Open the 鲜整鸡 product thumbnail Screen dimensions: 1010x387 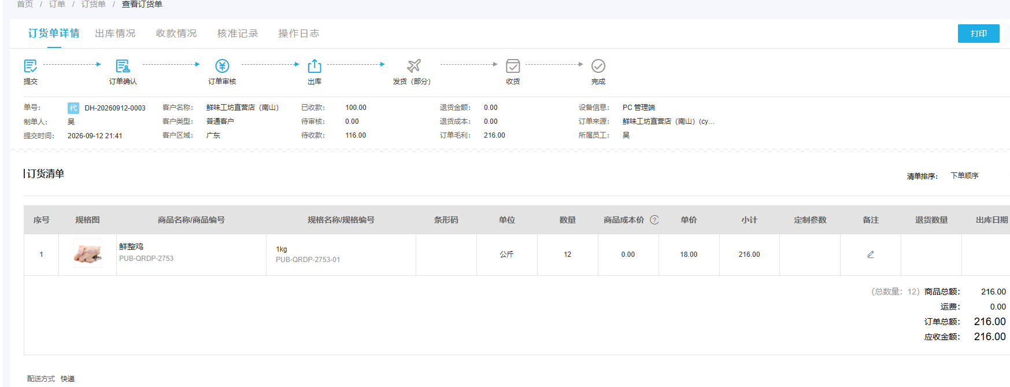coord(88,253)
